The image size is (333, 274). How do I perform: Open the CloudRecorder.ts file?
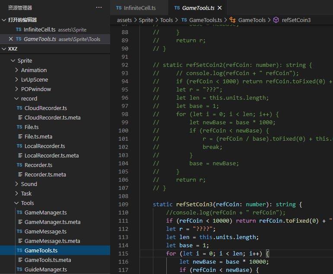point(45,108)
